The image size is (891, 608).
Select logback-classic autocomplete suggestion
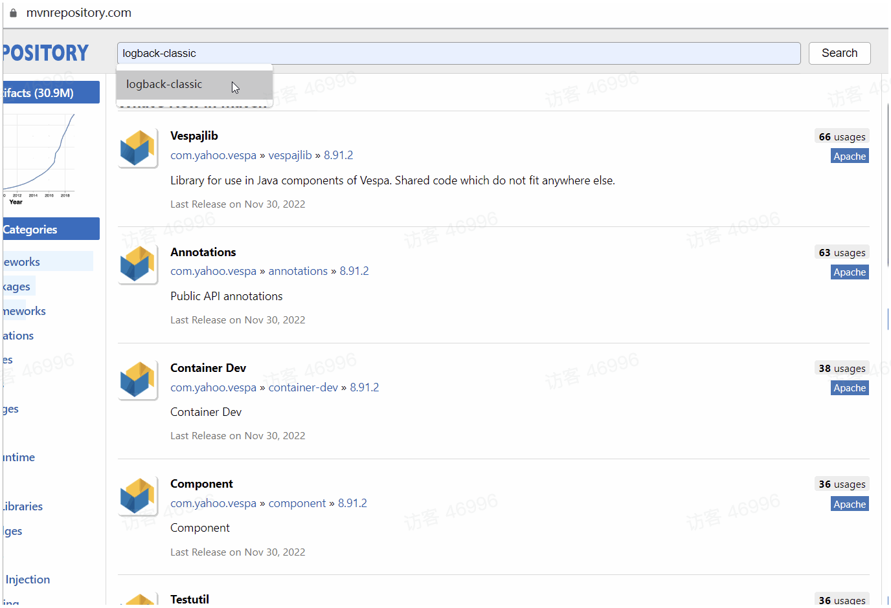pyautogui.click(x=164, y=85)
